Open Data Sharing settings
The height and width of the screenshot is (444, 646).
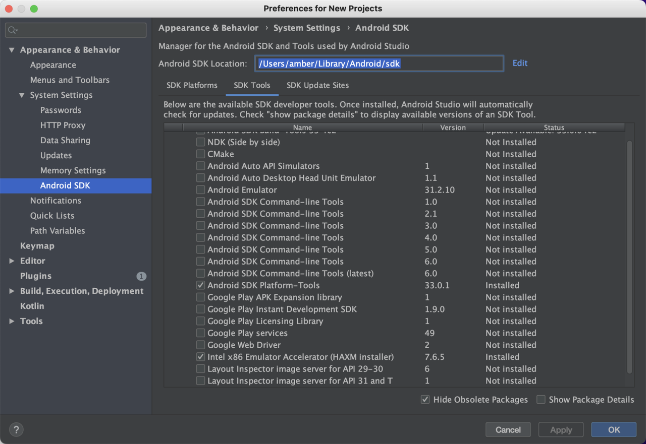point(65,141)
